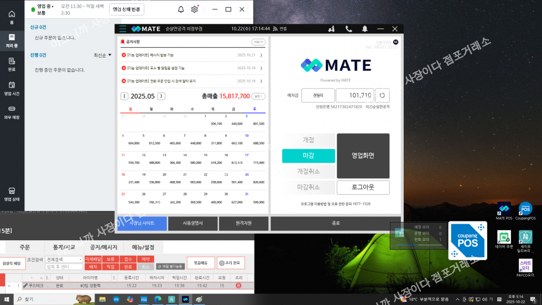Viewport: 542px width, 305px height.
Task: Refresh the deposit balance with reload icon
Action: (x=383, y=95)
